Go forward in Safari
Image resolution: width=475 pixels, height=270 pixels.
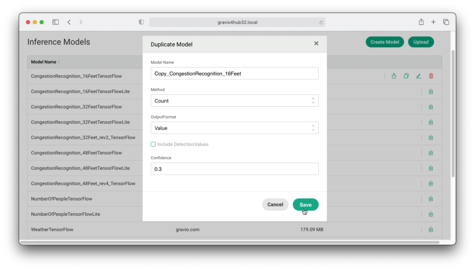[x=81, y=22]
